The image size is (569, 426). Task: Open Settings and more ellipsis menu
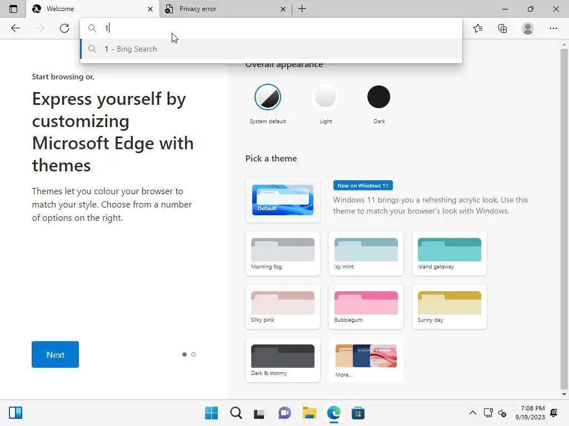coord(553,28)
